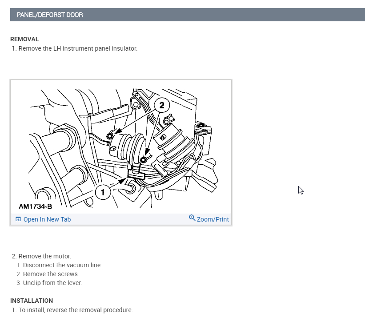This screenshot has width=365, height=321.
Task: Click 'Disconnect the vacuum line' substep
Action: [x=62, y=265]
